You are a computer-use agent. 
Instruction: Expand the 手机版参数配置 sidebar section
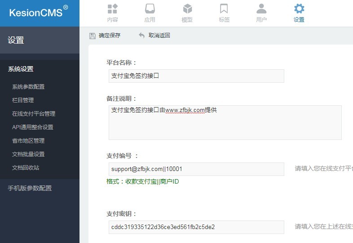30,188
